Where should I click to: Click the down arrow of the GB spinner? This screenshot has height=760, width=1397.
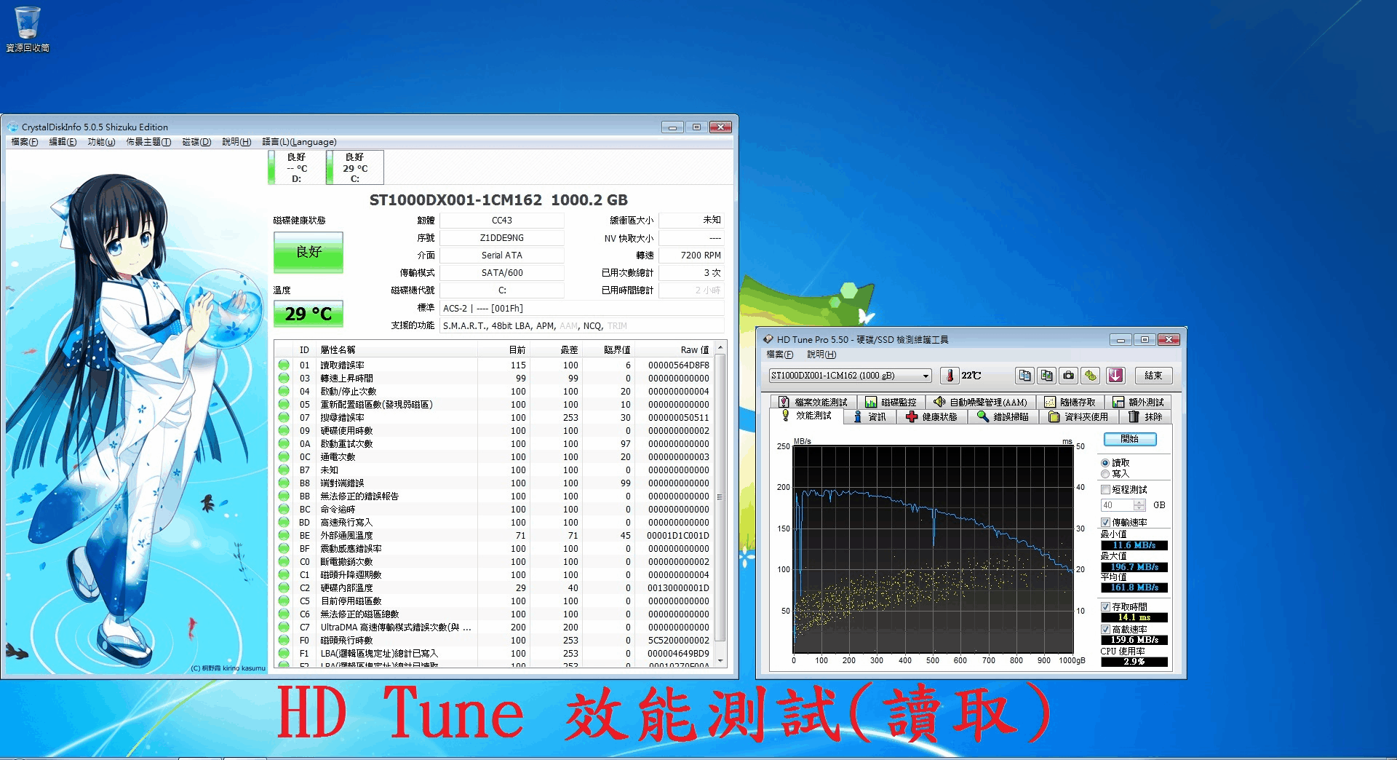1139,508
